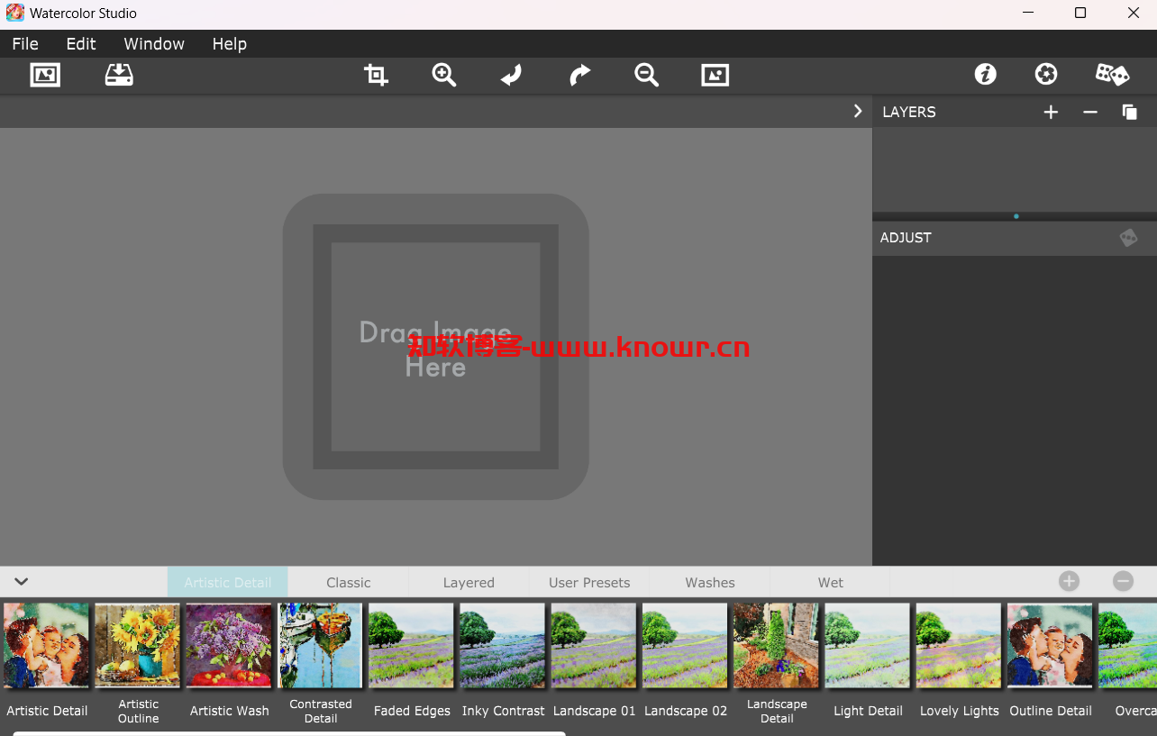The image size is (1157, 736).
Task: Collapse the presets strip with down chevron
Action: (22, 582)
